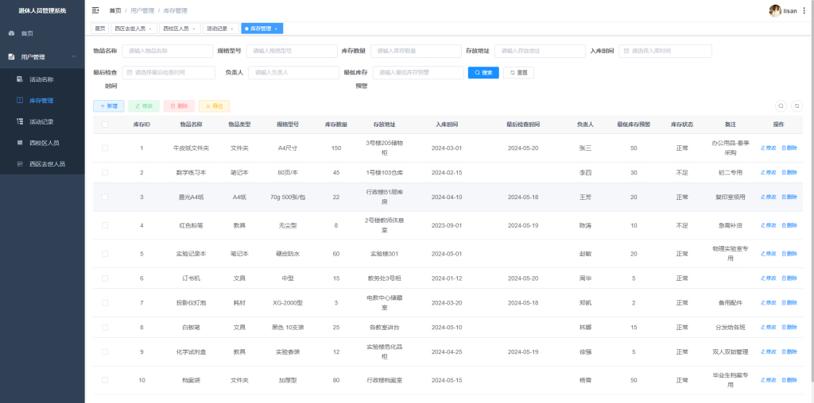Screen dimensions: 814x403
Task: Click the 新增 button to add item
Action: click(109, 106)
